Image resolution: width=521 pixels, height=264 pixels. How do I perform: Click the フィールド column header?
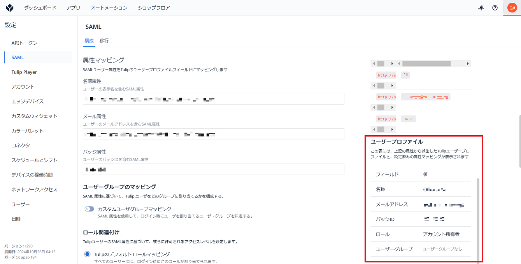387,175
